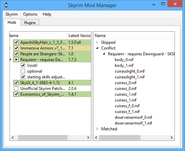Check the optional component under Requiem

point(23,71)
